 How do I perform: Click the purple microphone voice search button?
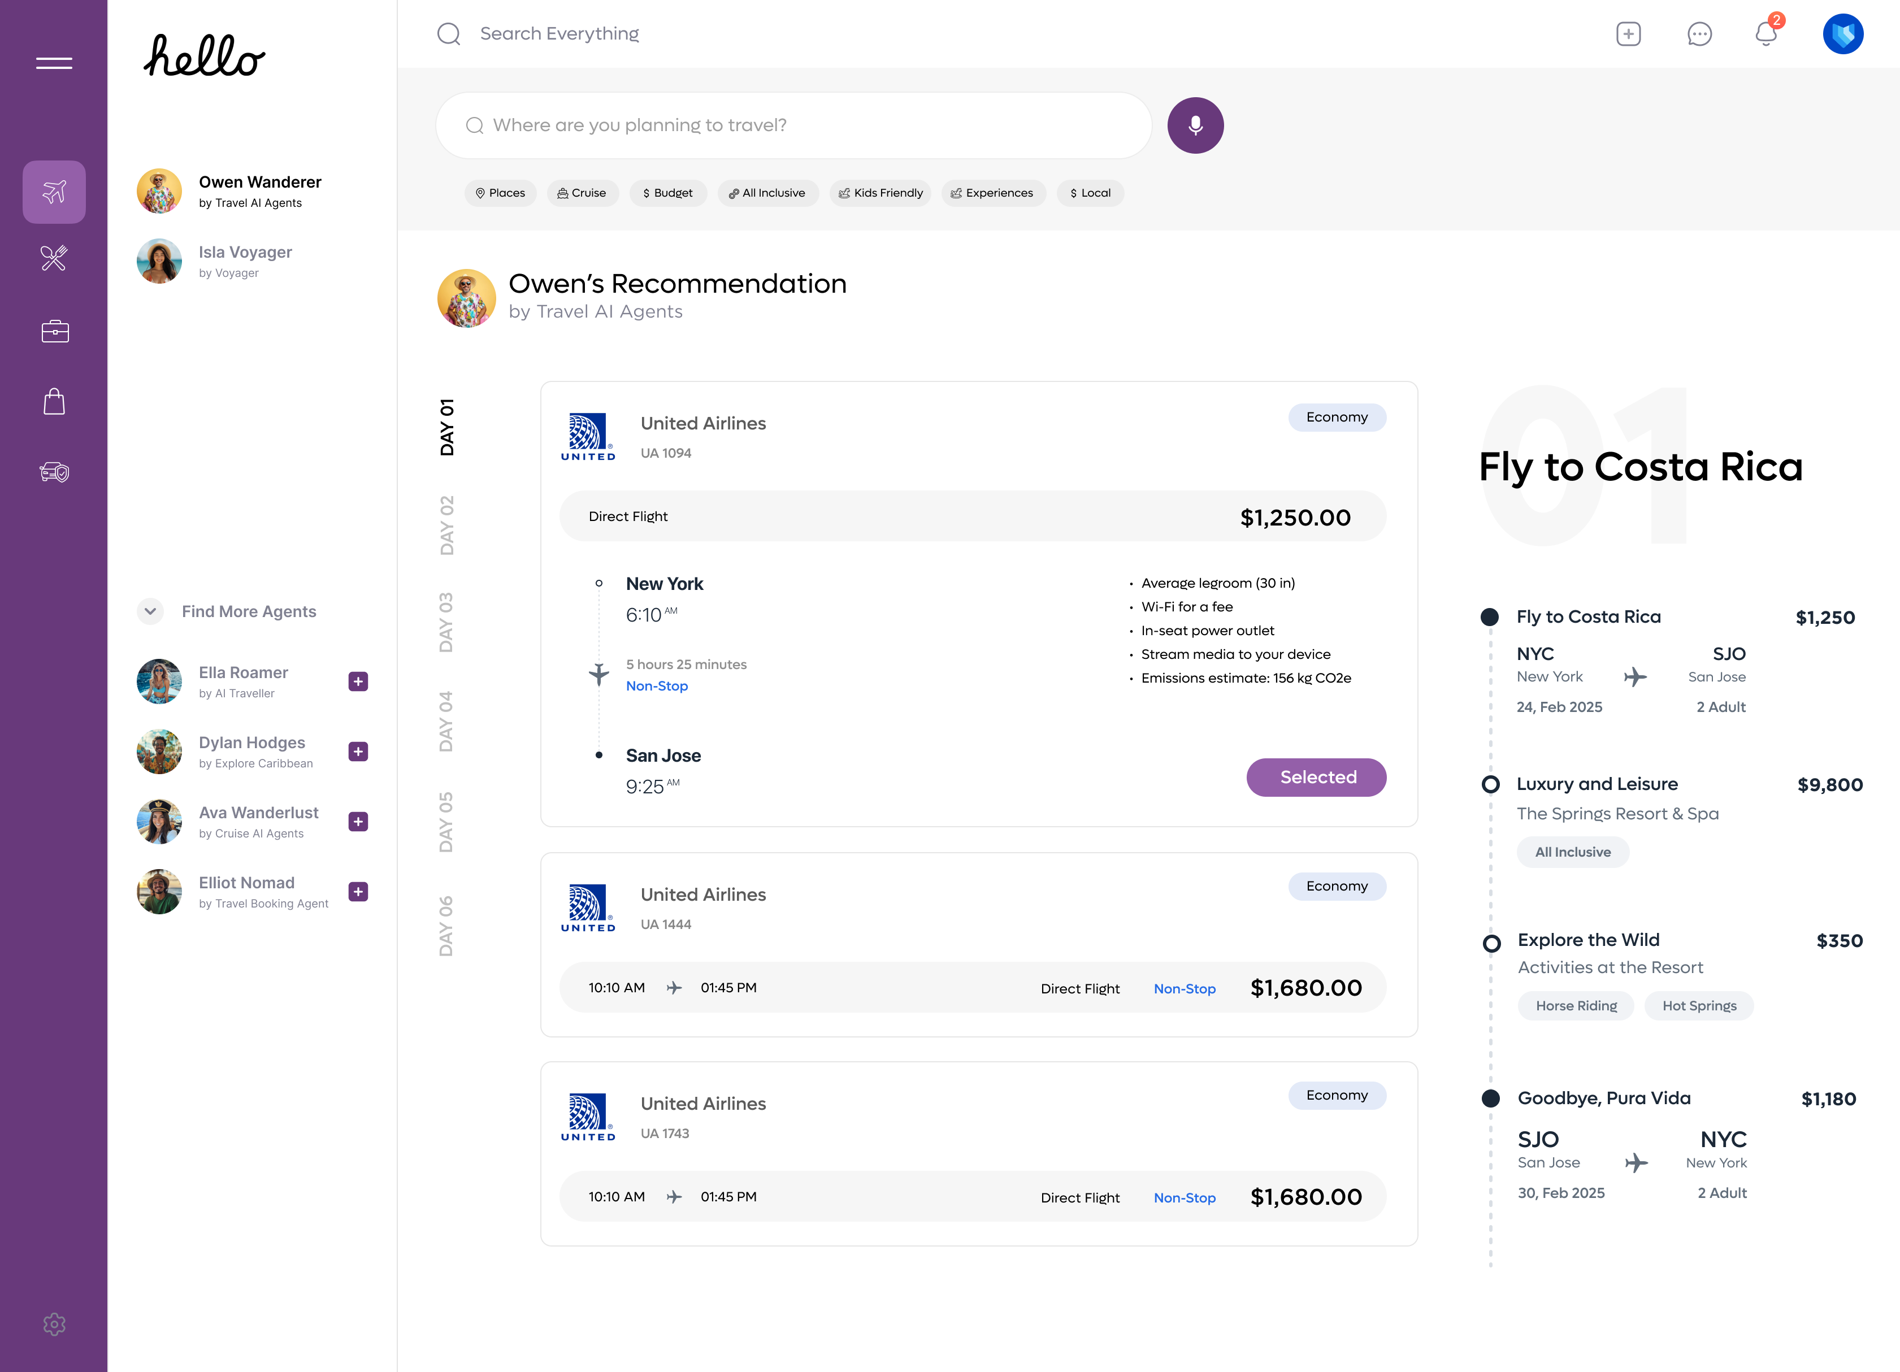click(1195, 125)
